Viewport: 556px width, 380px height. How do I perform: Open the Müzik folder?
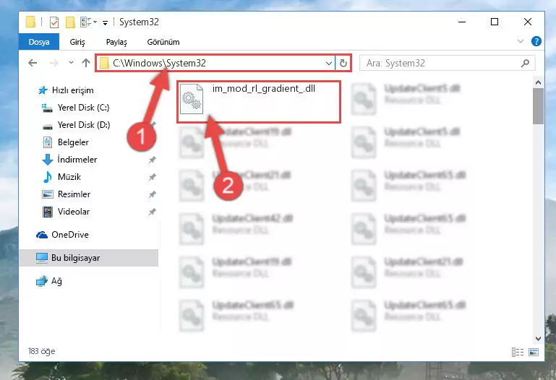coord(69,177)
